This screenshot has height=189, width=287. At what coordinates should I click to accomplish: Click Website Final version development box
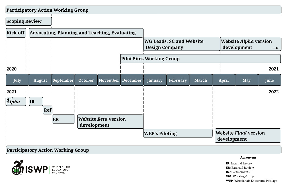pyautogui.click(x=248, y=135)
